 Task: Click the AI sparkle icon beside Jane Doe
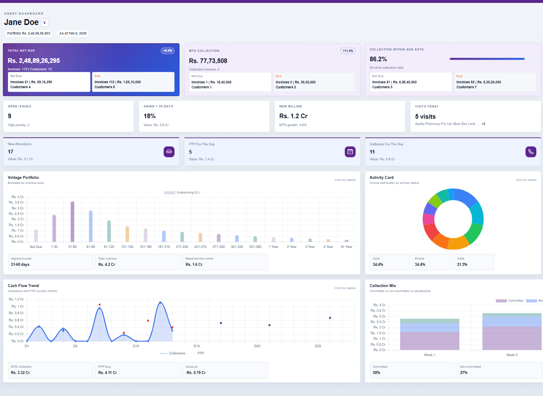point(45,22)
